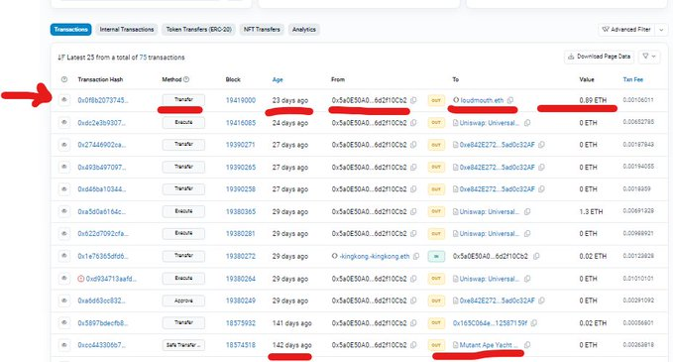Viewport: 673px width, 362px height.
Task: Copy 0xe842E272 address in 0x27446902ca row
Action: pos(541,145)
